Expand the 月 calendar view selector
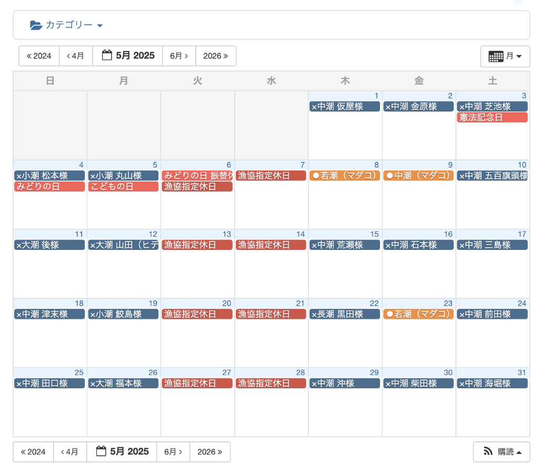Image resolution: width=539 pixels, height=473 pixels. (505, 56)
